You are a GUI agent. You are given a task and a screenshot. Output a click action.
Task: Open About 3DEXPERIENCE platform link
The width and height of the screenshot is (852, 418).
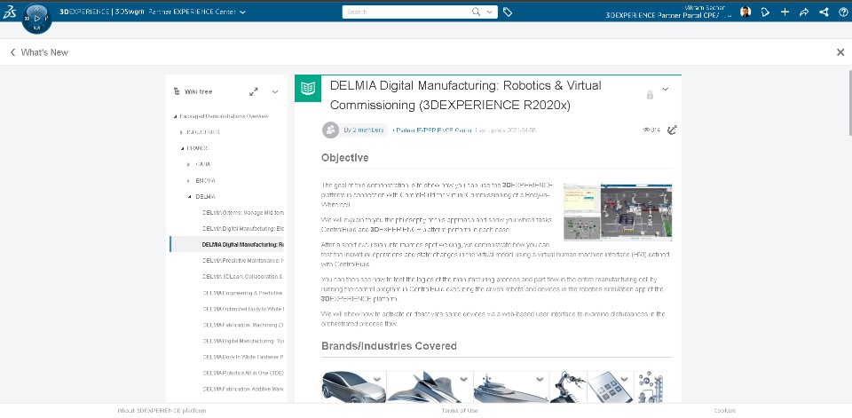click(x=162, y=410)
